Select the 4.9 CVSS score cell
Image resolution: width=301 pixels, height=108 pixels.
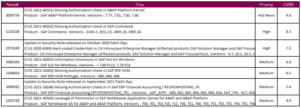pos(288,101)
